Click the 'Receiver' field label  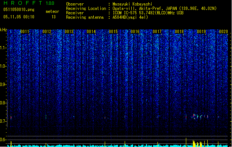coord(75,13)
